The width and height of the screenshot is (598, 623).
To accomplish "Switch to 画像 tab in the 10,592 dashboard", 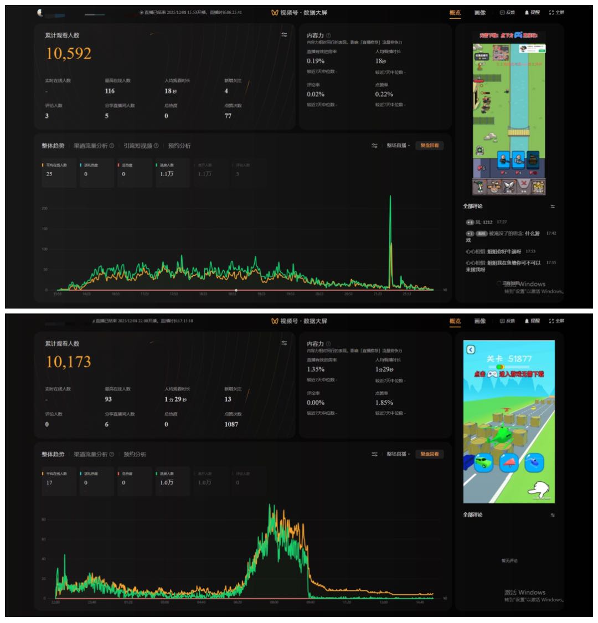I will (x=480, y=13).
